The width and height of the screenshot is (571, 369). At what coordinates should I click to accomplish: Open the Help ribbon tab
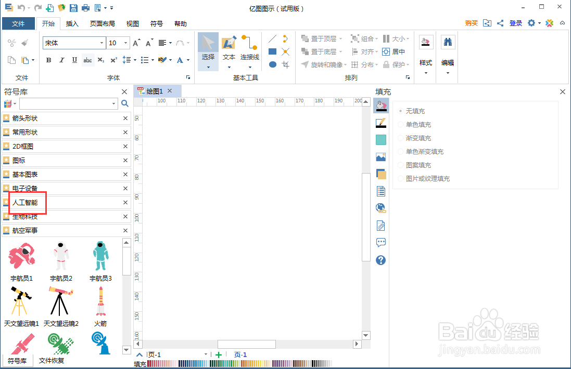pyautogui.click(x=181, y=23)
